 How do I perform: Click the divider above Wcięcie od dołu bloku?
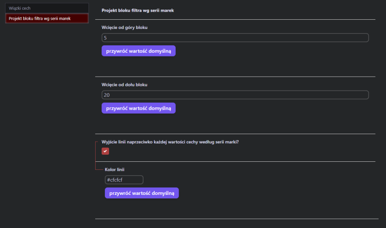pyautogui.click(x=235, y=77)
